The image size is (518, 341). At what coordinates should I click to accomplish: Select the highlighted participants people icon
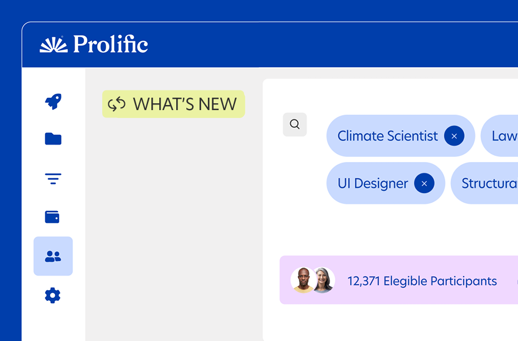[53, 256]
